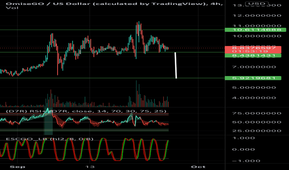
Task: Click the 75.0000000 RSI axis label
Action: (257, 113)
